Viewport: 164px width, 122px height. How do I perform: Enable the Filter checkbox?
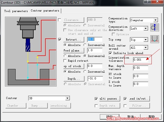tap(125, 106)
